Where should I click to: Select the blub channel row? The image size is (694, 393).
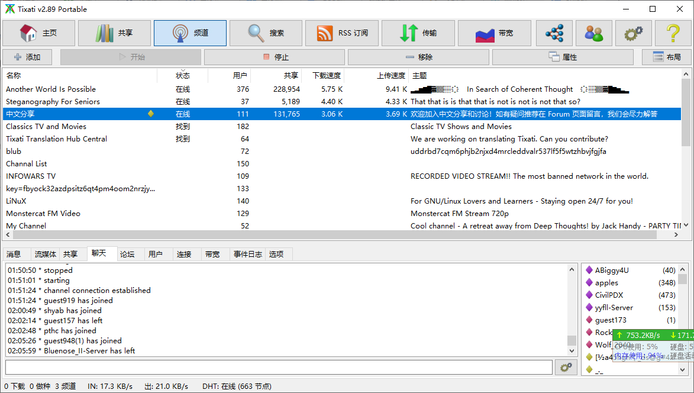click(x=342, y=152)
